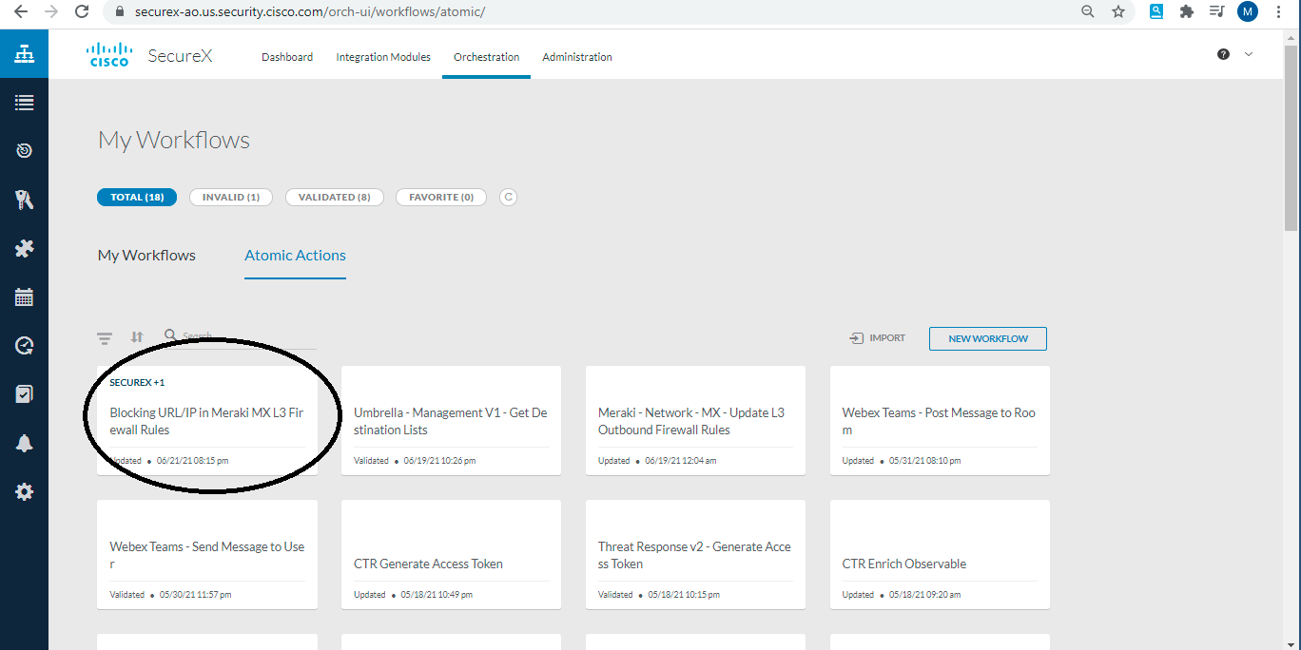Open the Chrome profile avatar M

click(x=1248, y=11)
